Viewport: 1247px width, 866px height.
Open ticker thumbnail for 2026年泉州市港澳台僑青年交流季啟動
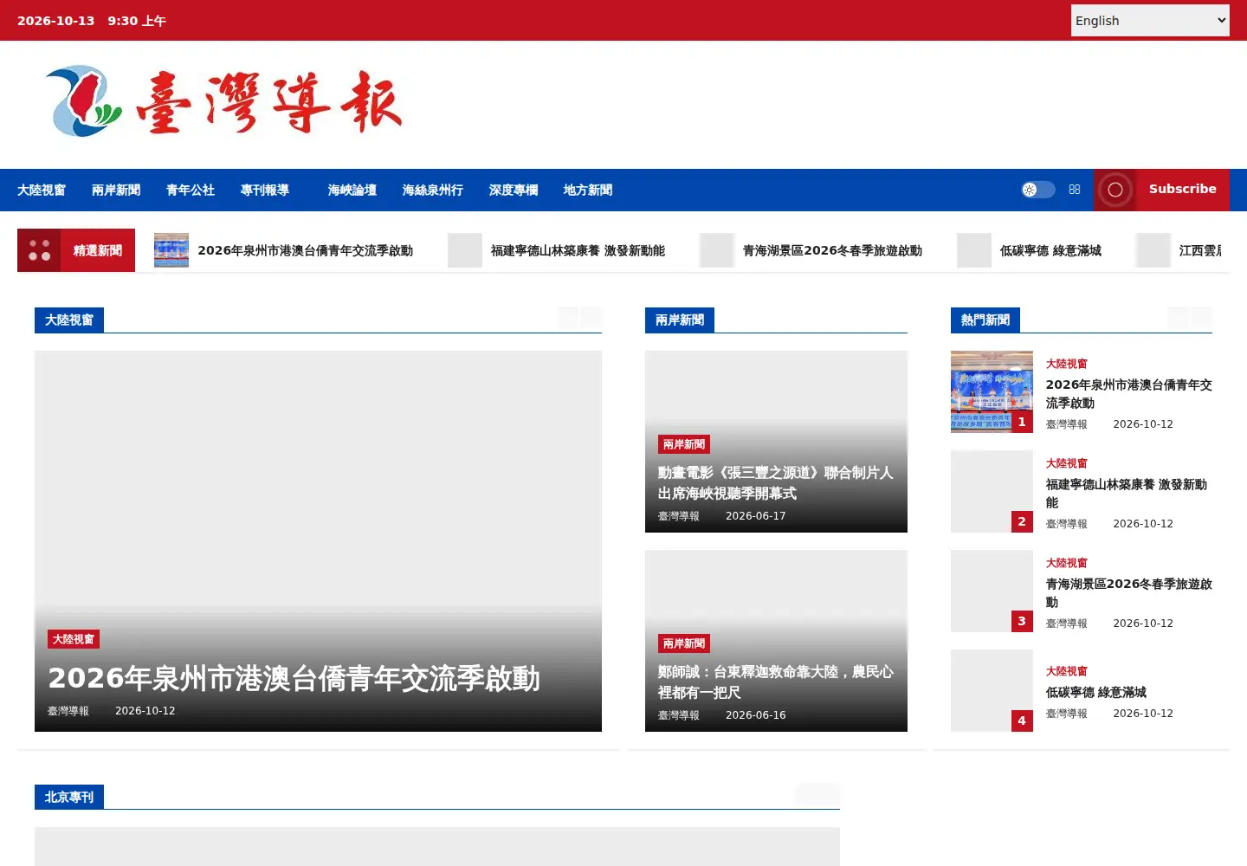click(171, 250)
